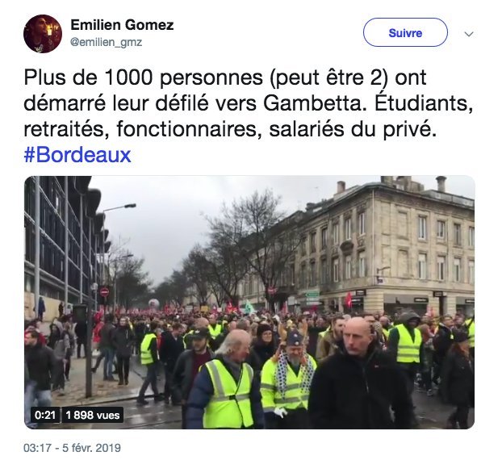Click the word Étudiants in the tweet
Viewport: 502px width, 460px height.
424,103
